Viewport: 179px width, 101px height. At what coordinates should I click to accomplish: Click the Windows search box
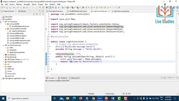29,98
